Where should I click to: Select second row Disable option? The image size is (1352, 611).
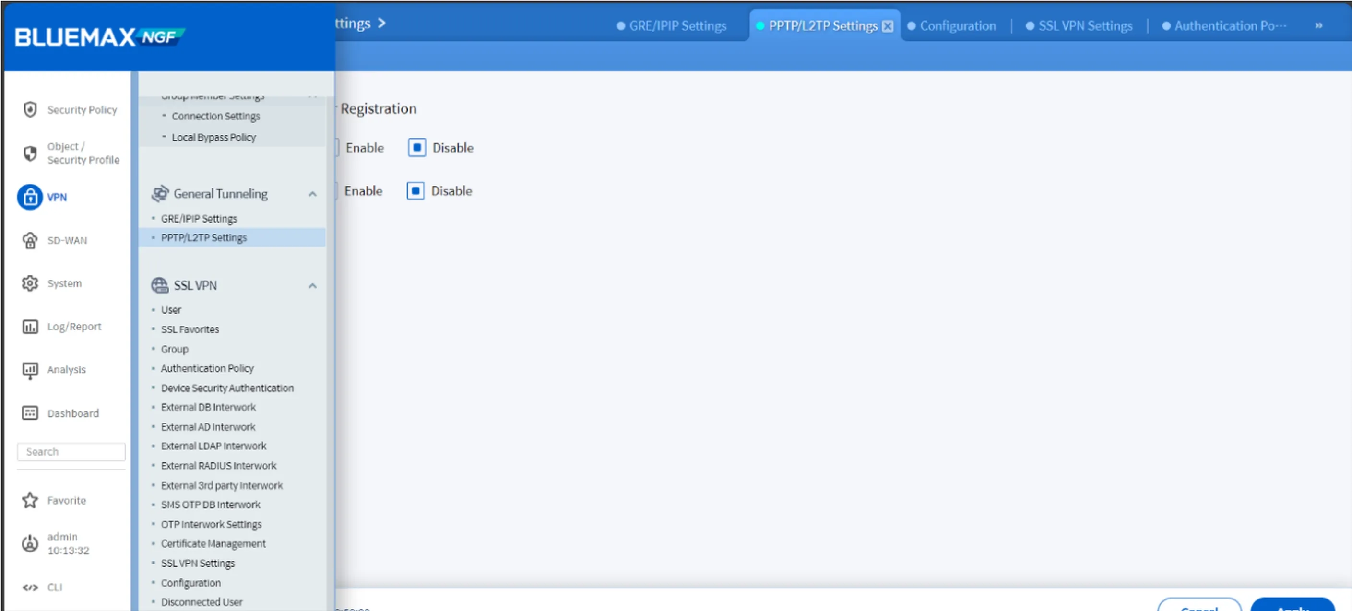(x=415, y=191)
